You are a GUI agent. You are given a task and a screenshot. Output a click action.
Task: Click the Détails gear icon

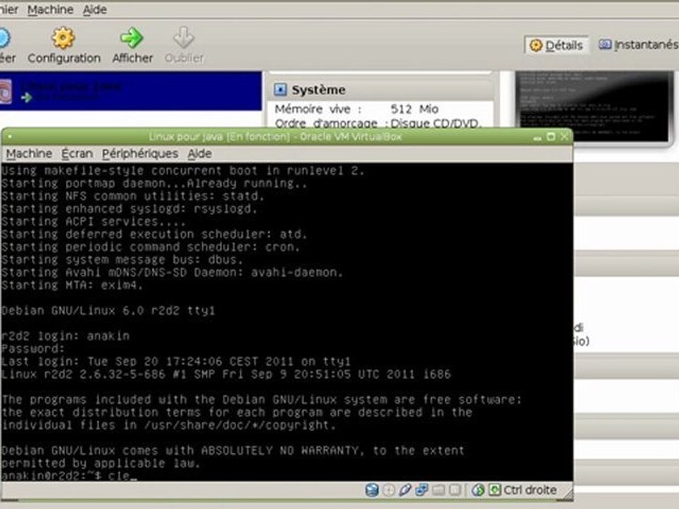[536, 45]
